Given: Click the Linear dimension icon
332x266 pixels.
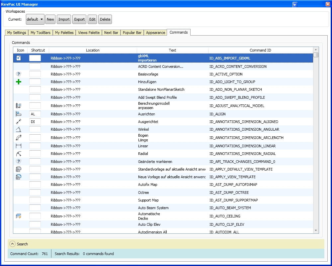Looking at the screenshot, I should pos(19,146).
